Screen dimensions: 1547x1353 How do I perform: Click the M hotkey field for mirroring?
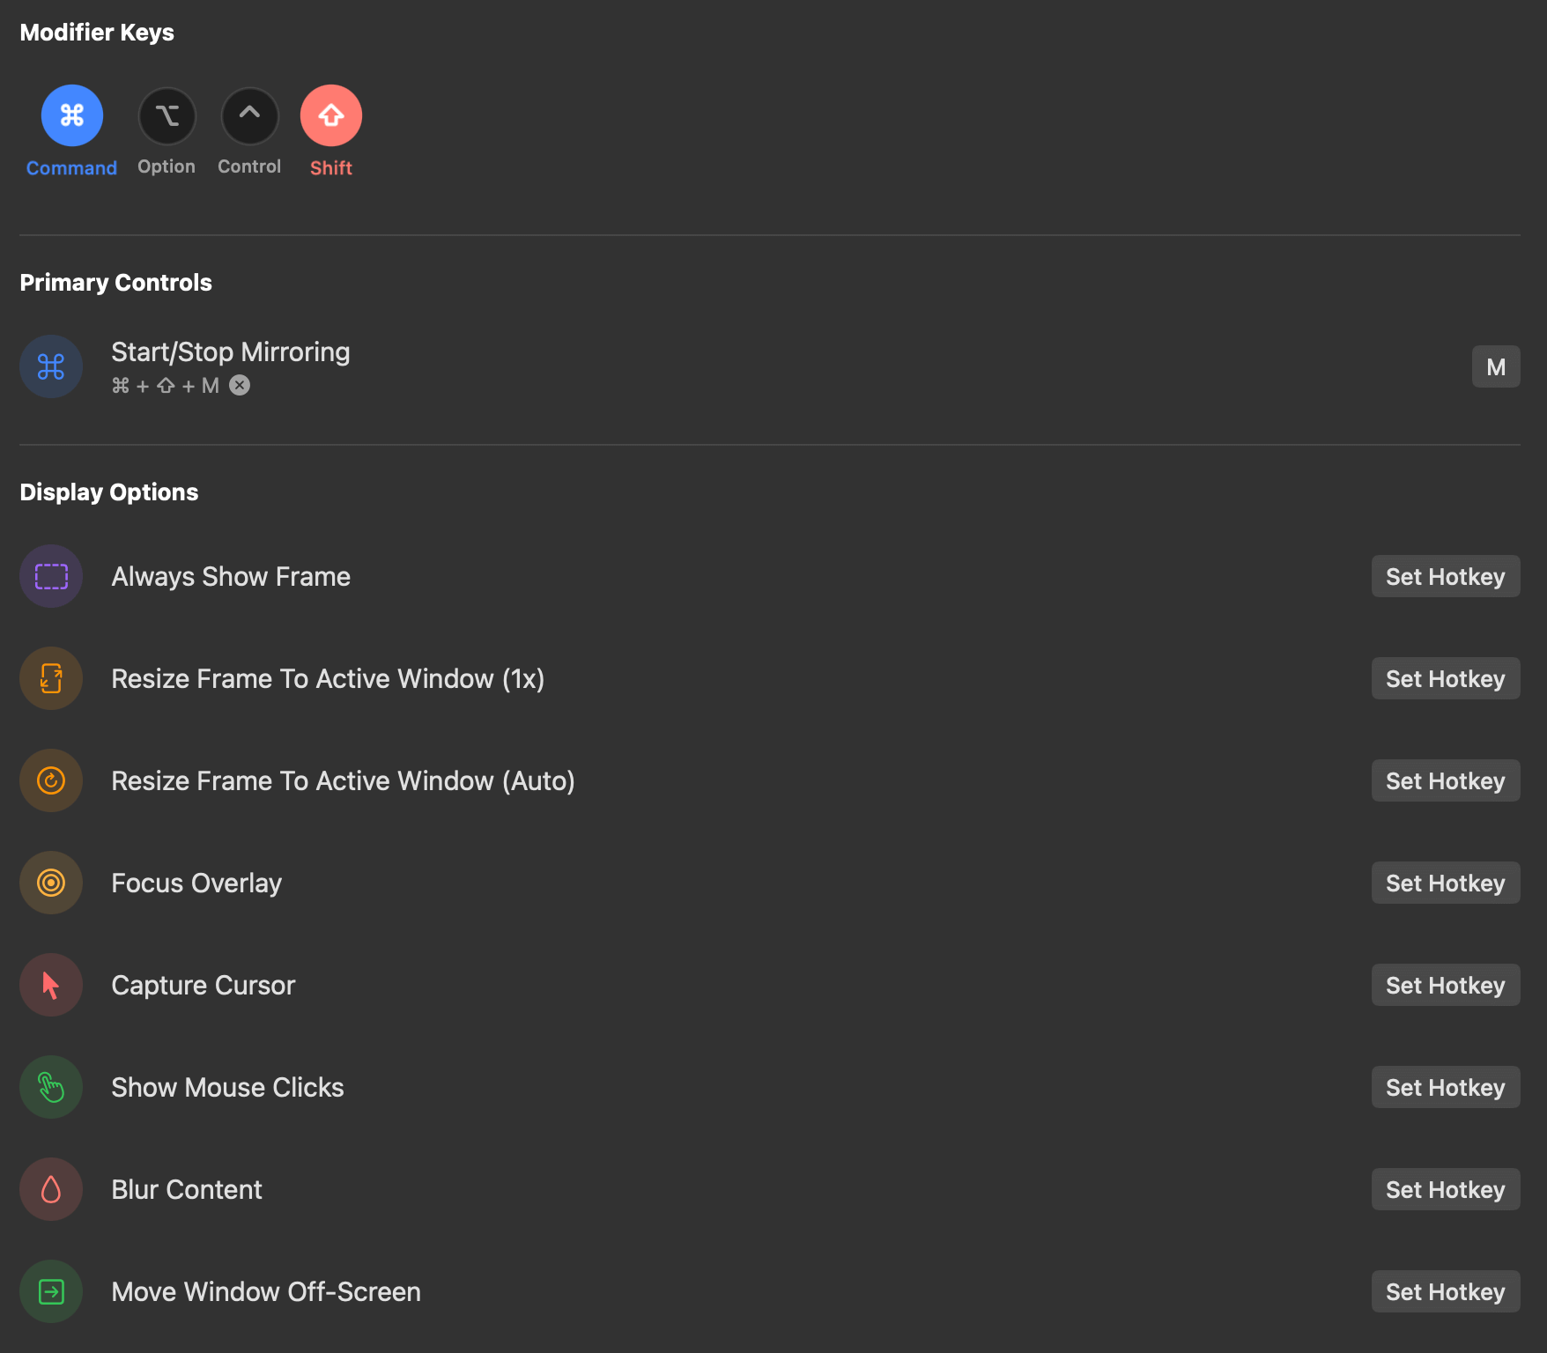(x=1495, y=366)
